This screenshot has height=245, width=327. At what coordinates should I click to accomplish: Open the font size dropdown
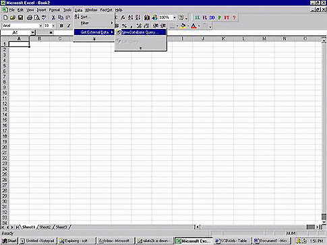pyautogui.click(x=53, y=26)
